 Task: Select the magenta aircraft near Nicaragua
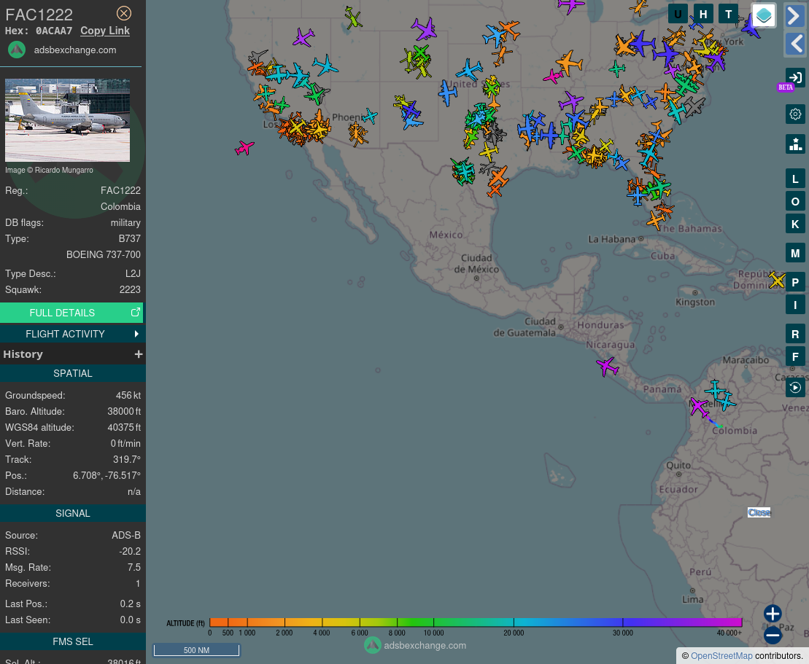point(607,367)
